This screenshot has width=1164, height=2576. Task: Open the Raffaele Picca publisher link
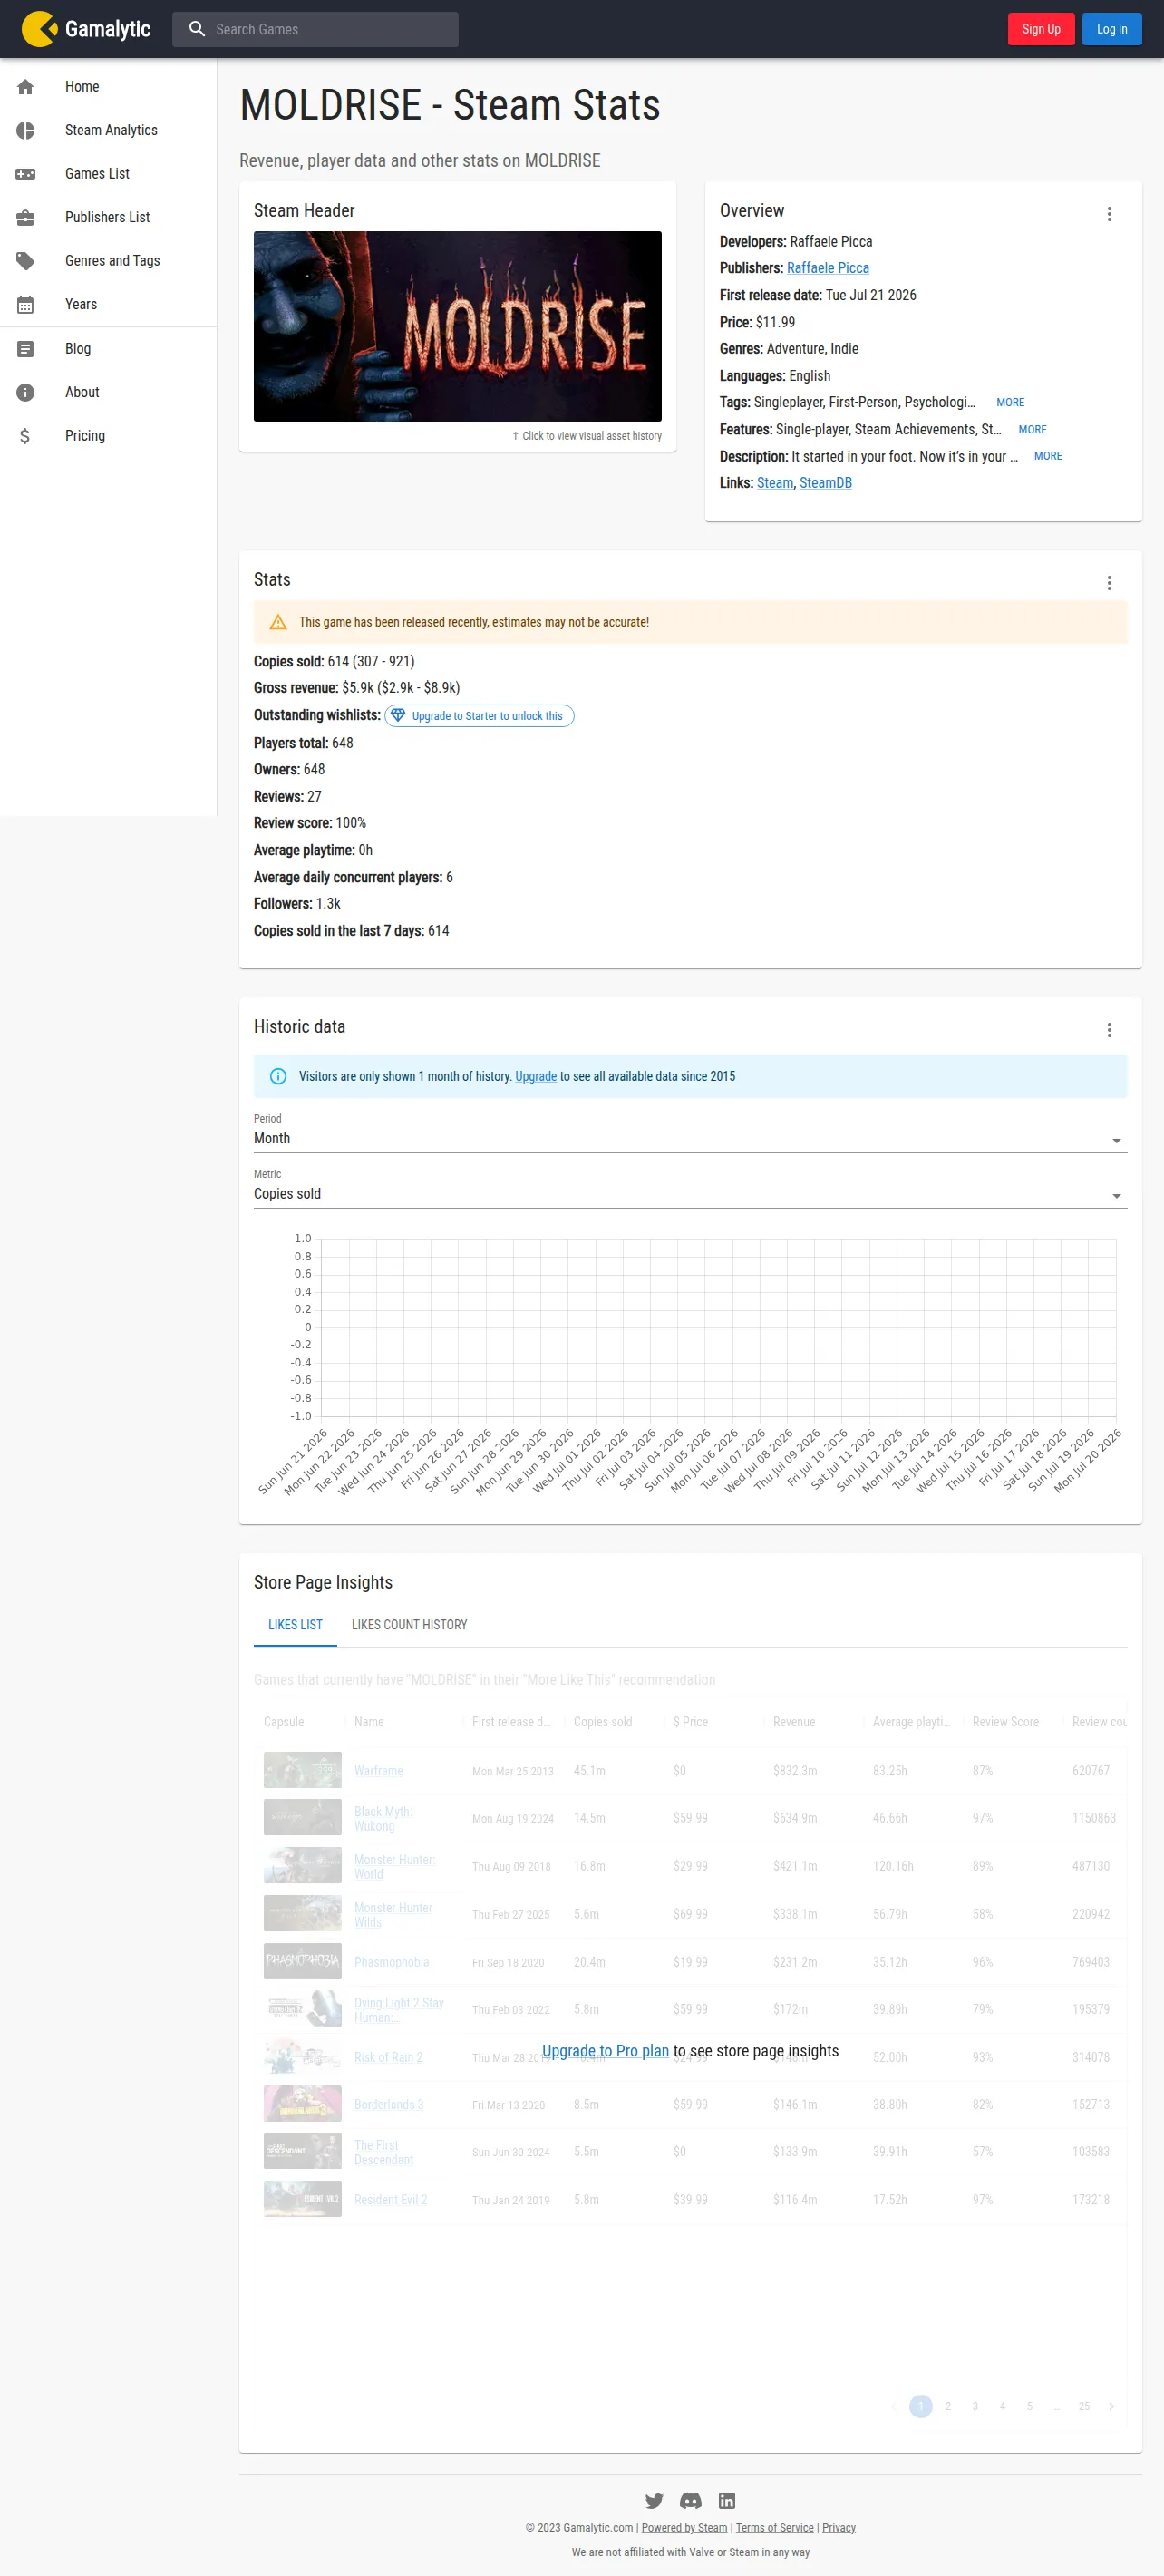coord(828,268)
